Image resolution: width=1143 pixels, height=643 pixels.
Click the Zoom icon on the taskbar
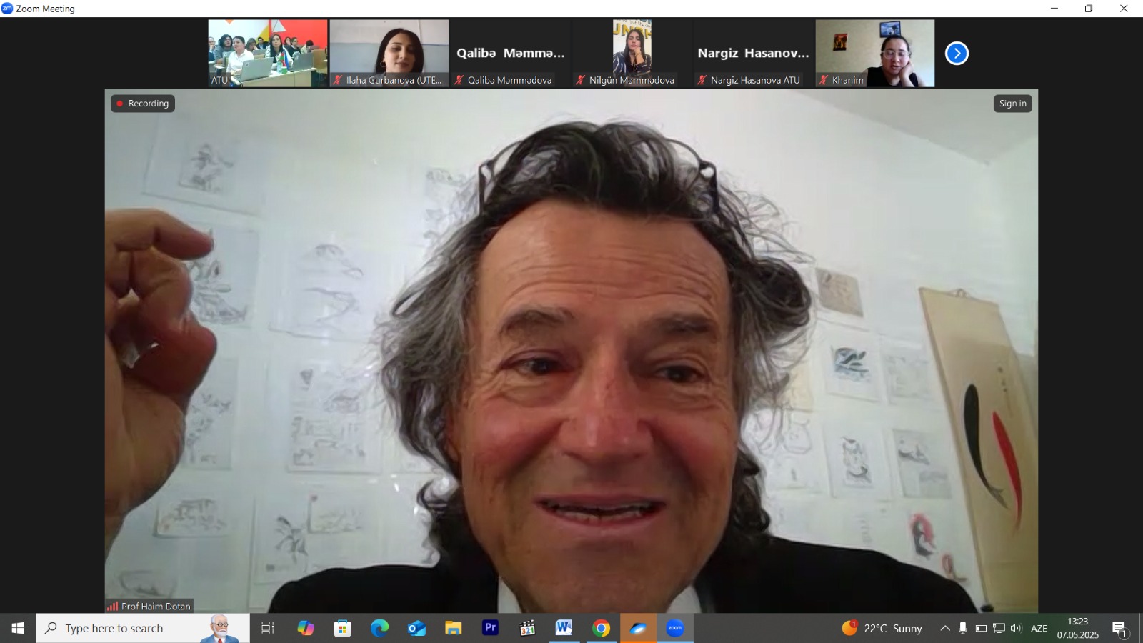point(675,628)
